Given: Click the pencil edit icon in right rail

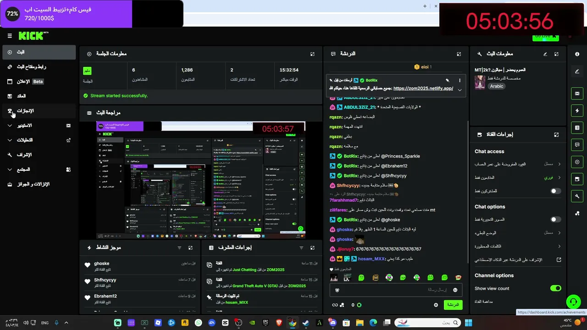Looking at the screenshot, I should tap(577, 71).
